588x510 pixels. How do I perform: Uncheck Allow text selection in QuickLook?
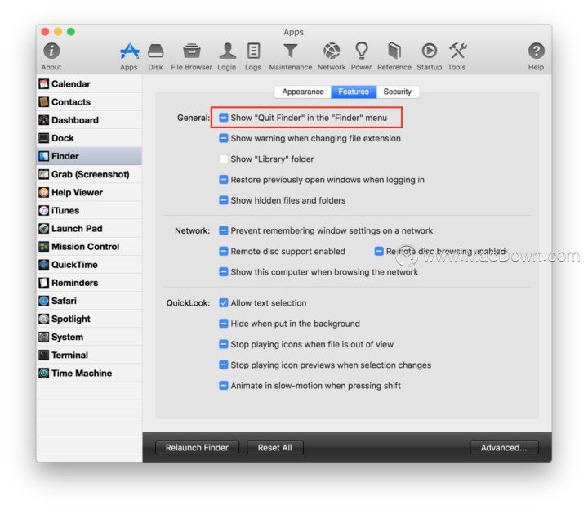click(224, 303)
